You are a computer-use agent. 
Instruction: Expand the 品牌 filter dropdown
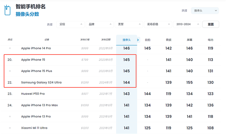pyautogui.click(x=100, y=24)
